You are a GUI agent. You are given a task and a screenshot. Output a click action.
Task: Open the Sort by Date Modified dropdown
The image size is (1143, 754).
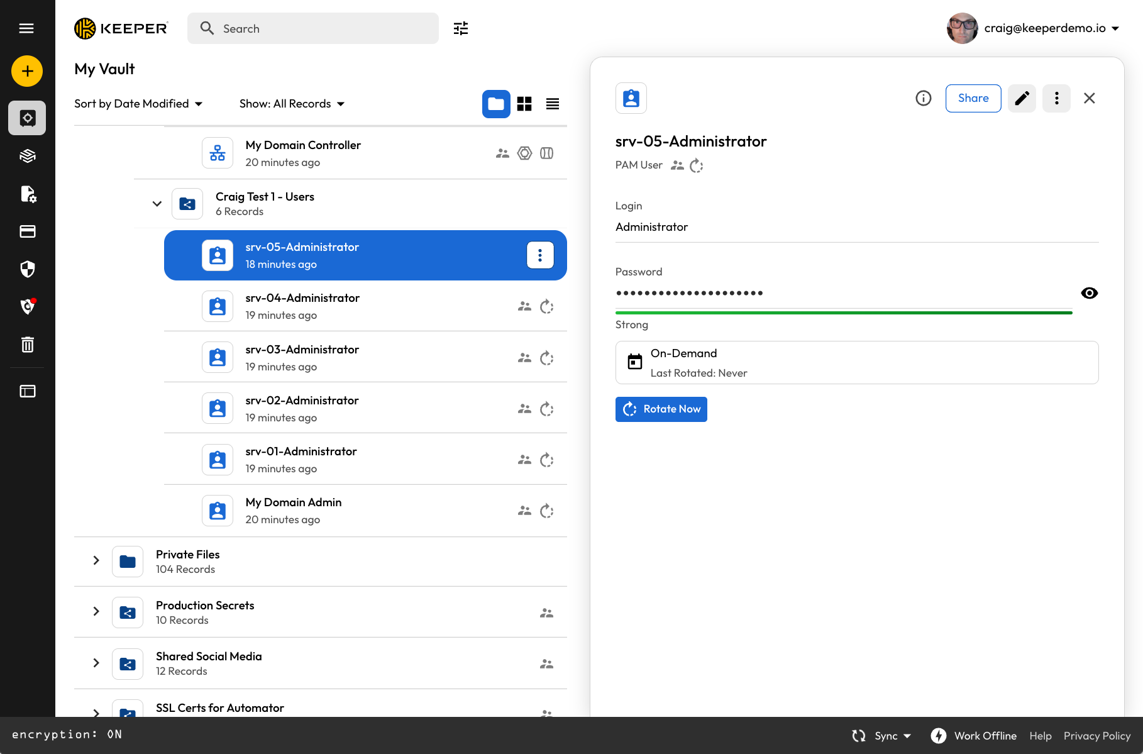pyautogui.click(x=138, y=104)
